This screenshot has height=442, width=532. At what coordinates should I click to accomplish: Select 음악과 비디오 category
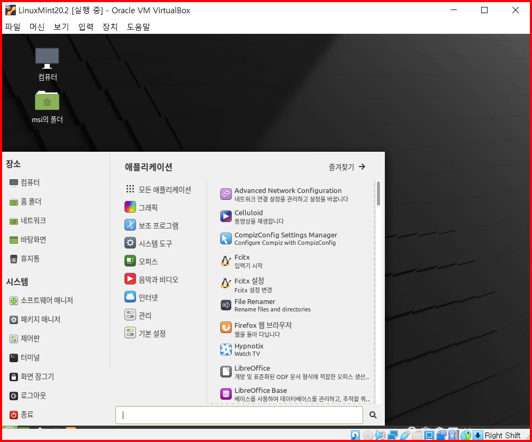151,279
